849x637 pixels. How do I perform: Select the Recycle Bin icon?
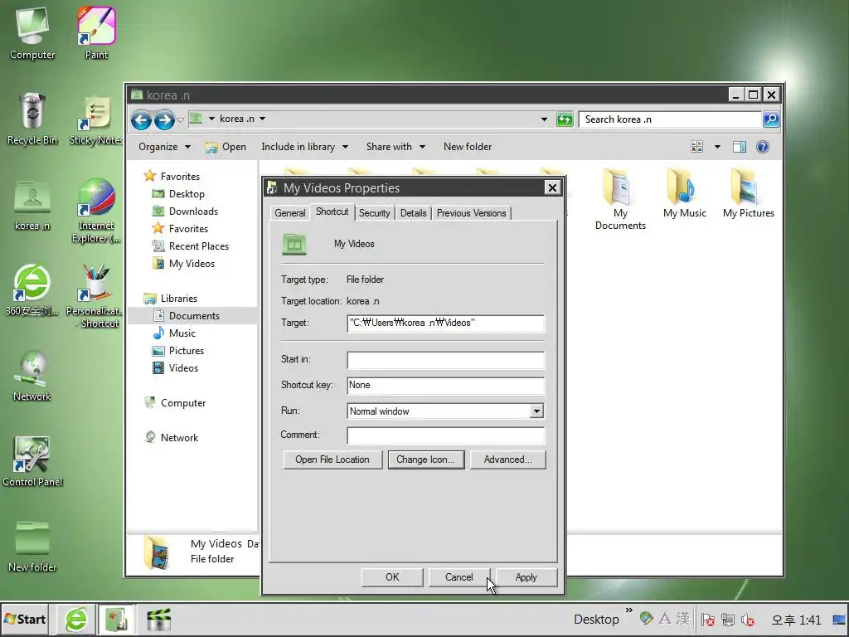pyautogui.click(x=32, y=118)
